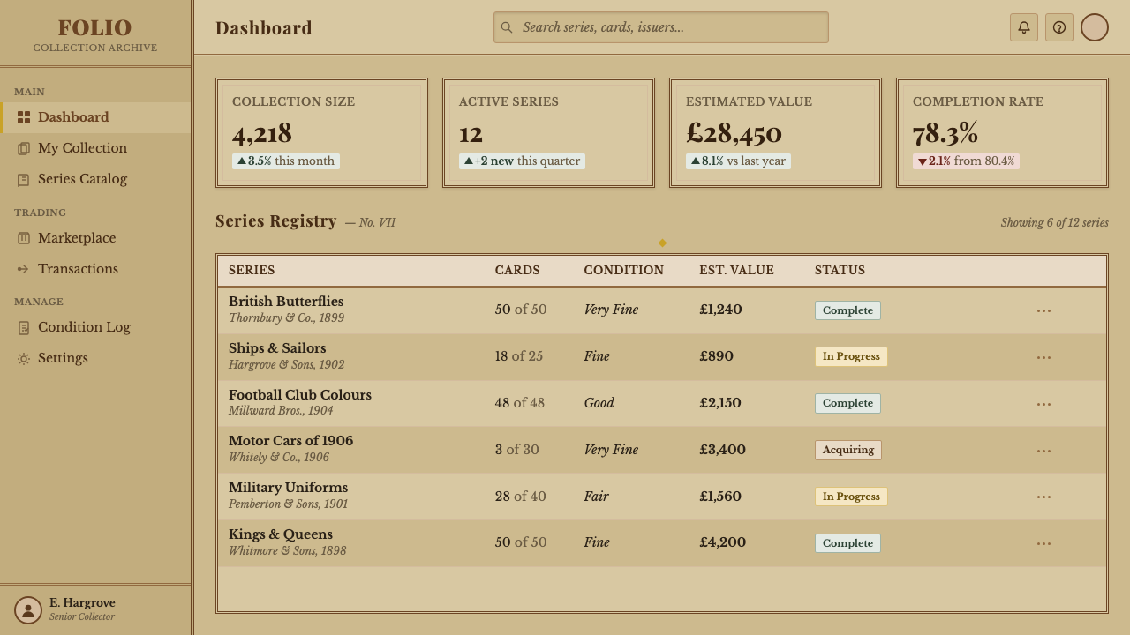Open the user avatar in top bar
The image size is (1130, 635).
(1095, 27)
